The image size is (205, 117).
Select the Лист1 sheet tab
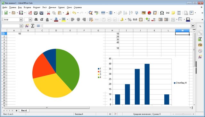pyautogui.click(x=24, y=111)
